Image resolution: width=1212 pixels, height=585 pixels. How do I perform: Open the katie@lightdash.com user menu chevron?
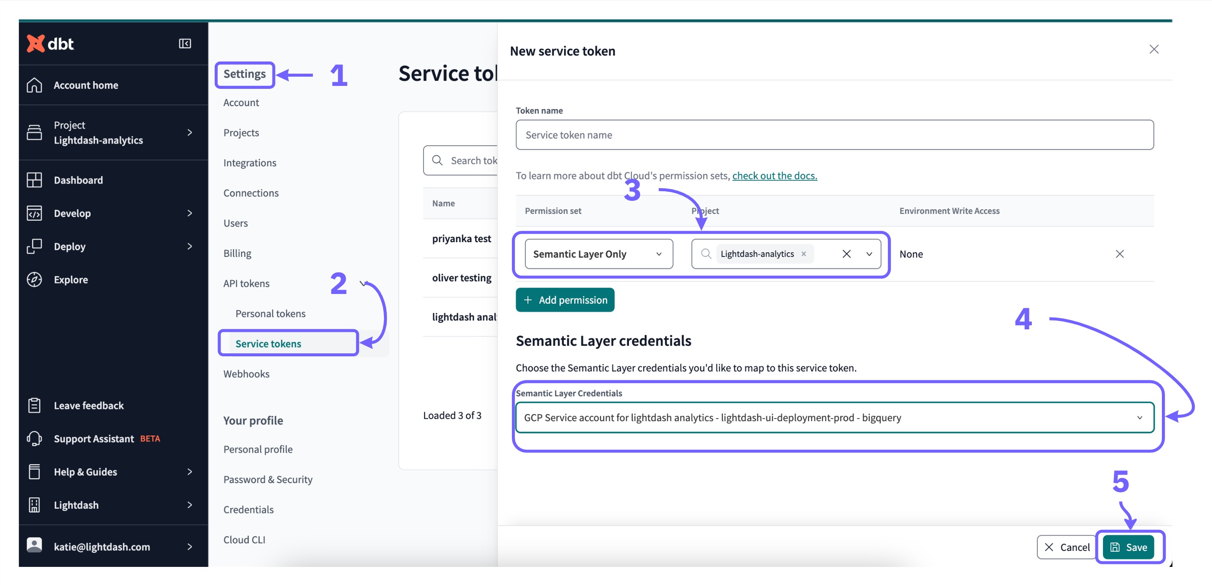pyautogui.click(x=189, y=546)
